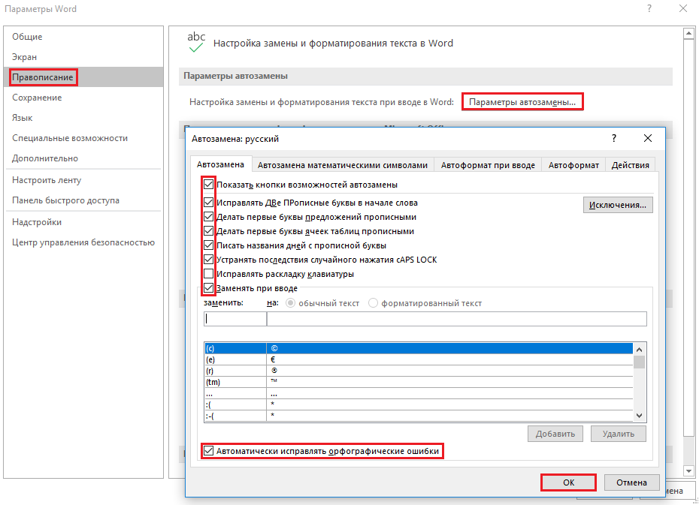
Task: Uncheck "Заменять при вводе" option
Action: 209,288
